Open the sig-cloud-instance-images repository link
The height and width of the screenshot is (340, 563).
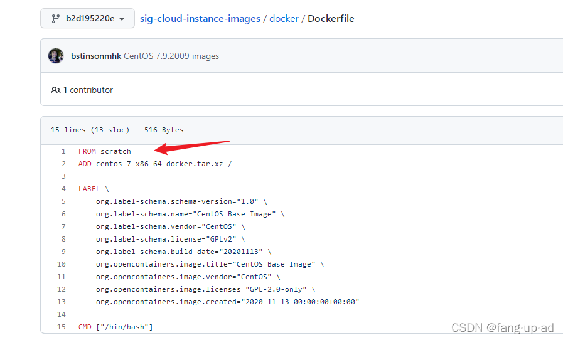pos(200,19)
